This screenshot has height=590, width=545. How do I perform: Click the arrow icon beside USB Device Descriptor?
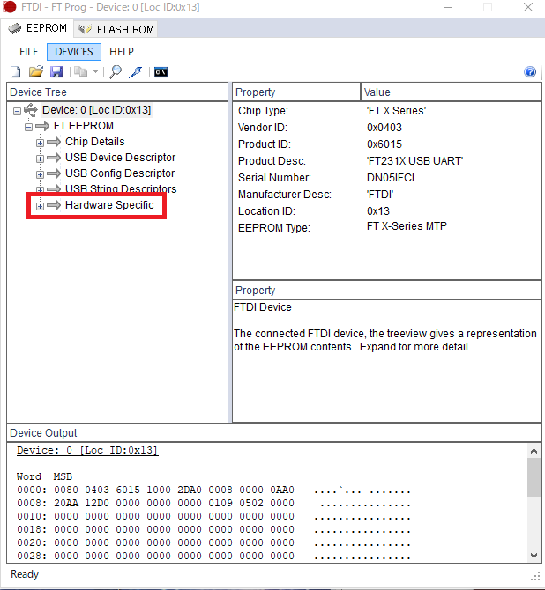(x=54, y=158)
